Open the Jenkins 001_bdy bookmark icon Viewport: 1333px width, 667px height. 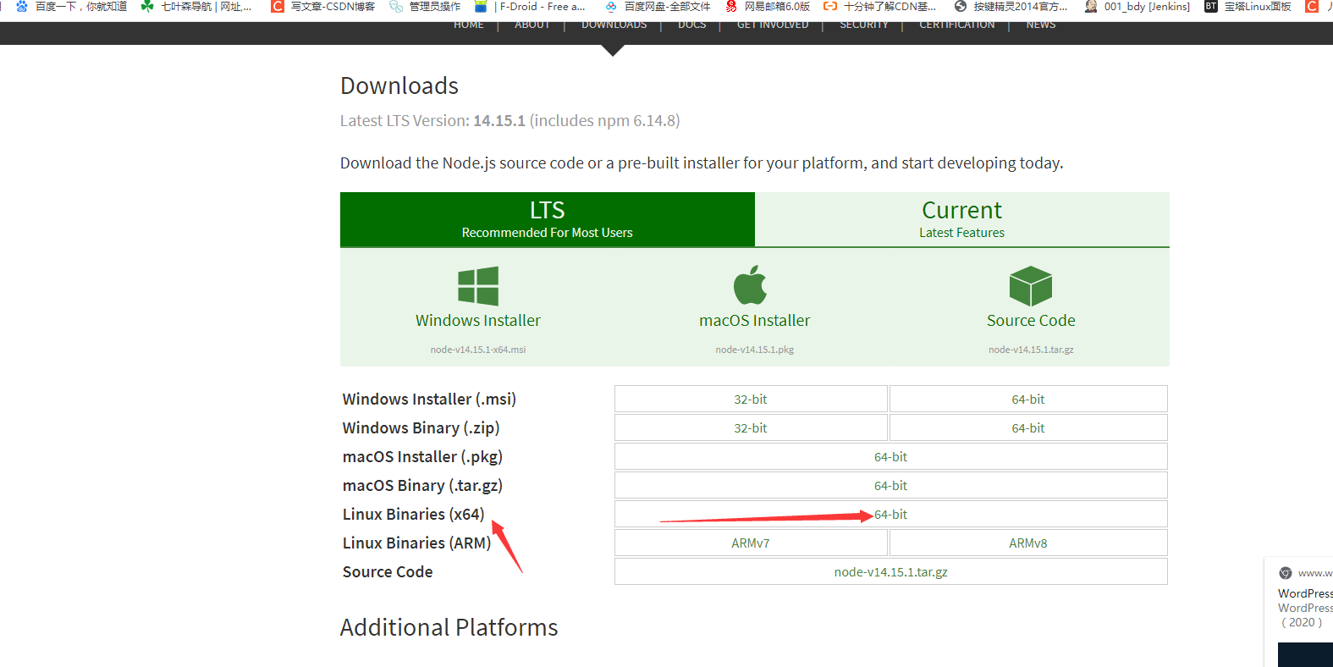(1091, 7)
